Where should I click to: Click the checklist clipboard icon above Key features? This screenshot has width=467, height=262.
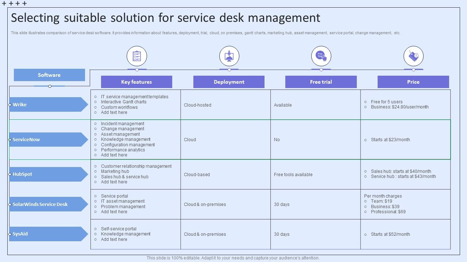coord(136,55)
